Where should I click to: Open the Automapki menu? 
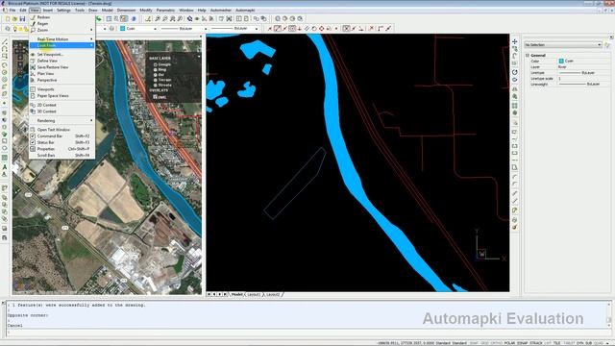245,11
